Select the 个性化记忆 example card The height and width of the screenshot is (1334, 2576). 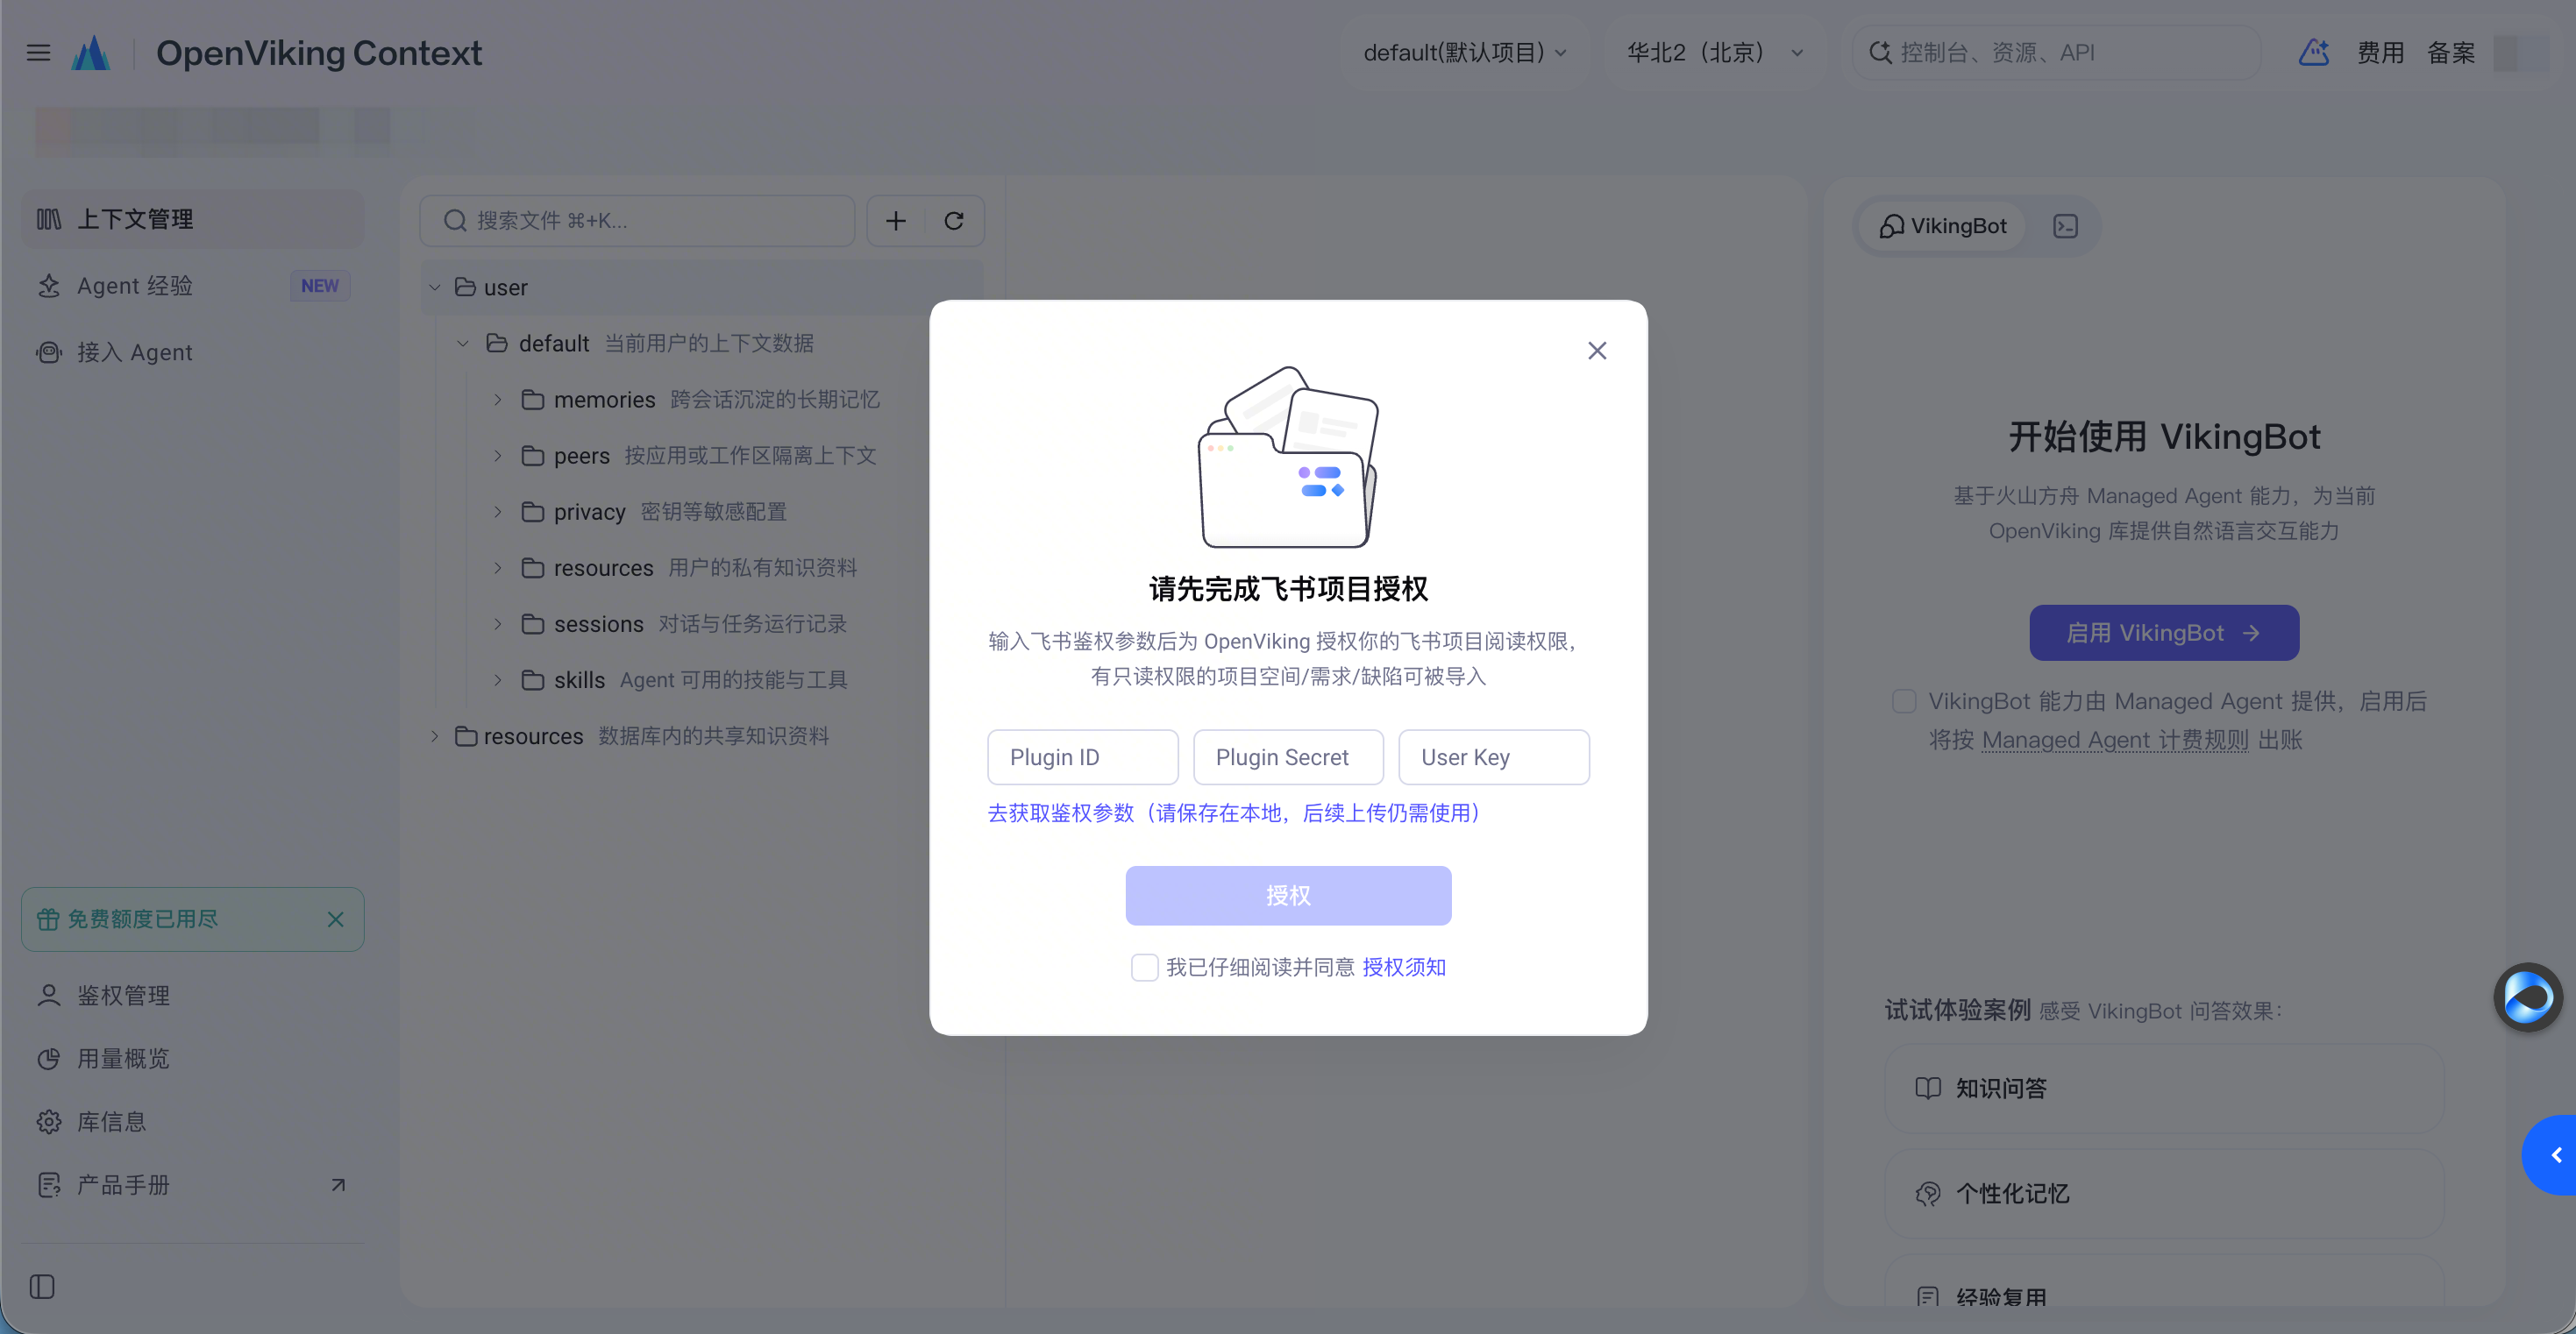coord(2164,1194)
